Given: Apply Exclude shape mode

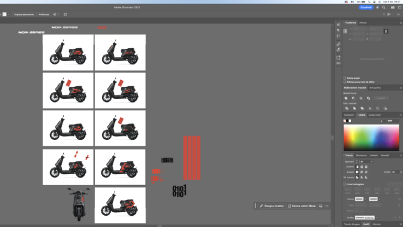Looking at the screenshot, I should tap(369, 98).
